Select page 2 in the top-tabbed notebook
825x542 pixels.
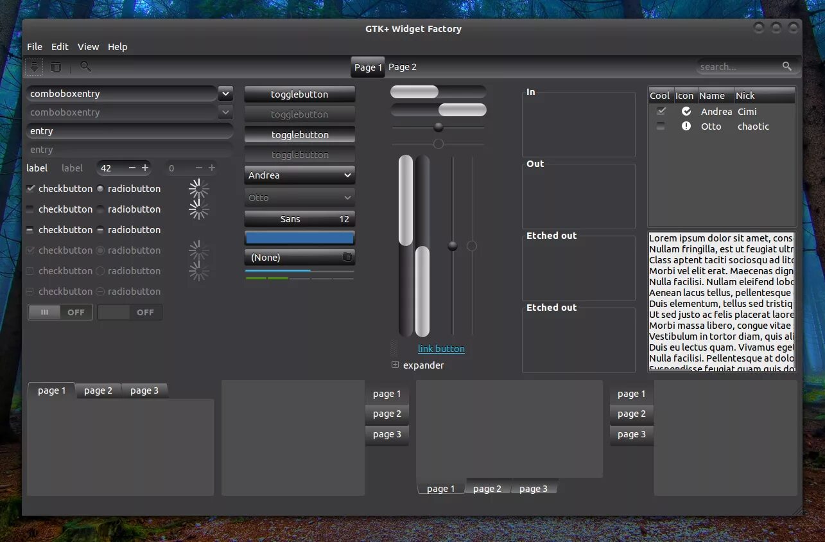coord(98,390)
